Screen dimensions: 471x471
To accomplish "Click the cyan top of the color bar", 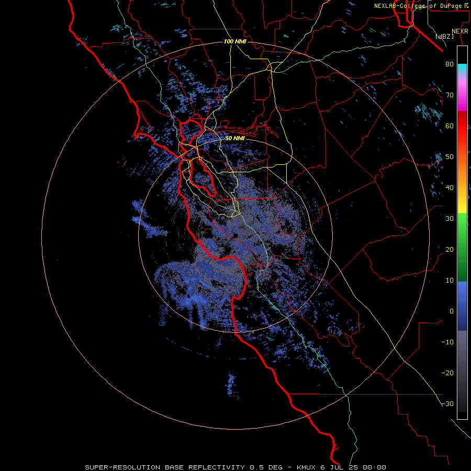I will tap(462, 68).
